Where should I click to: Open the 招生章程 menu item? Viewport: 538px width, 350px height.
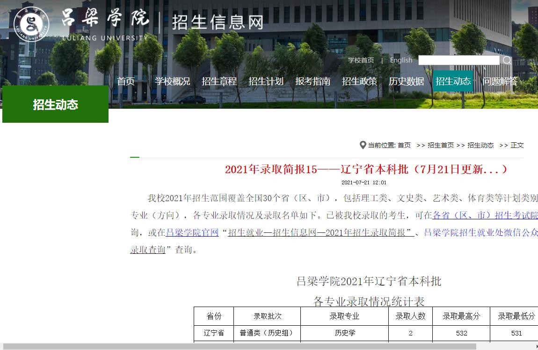point(219,81)
